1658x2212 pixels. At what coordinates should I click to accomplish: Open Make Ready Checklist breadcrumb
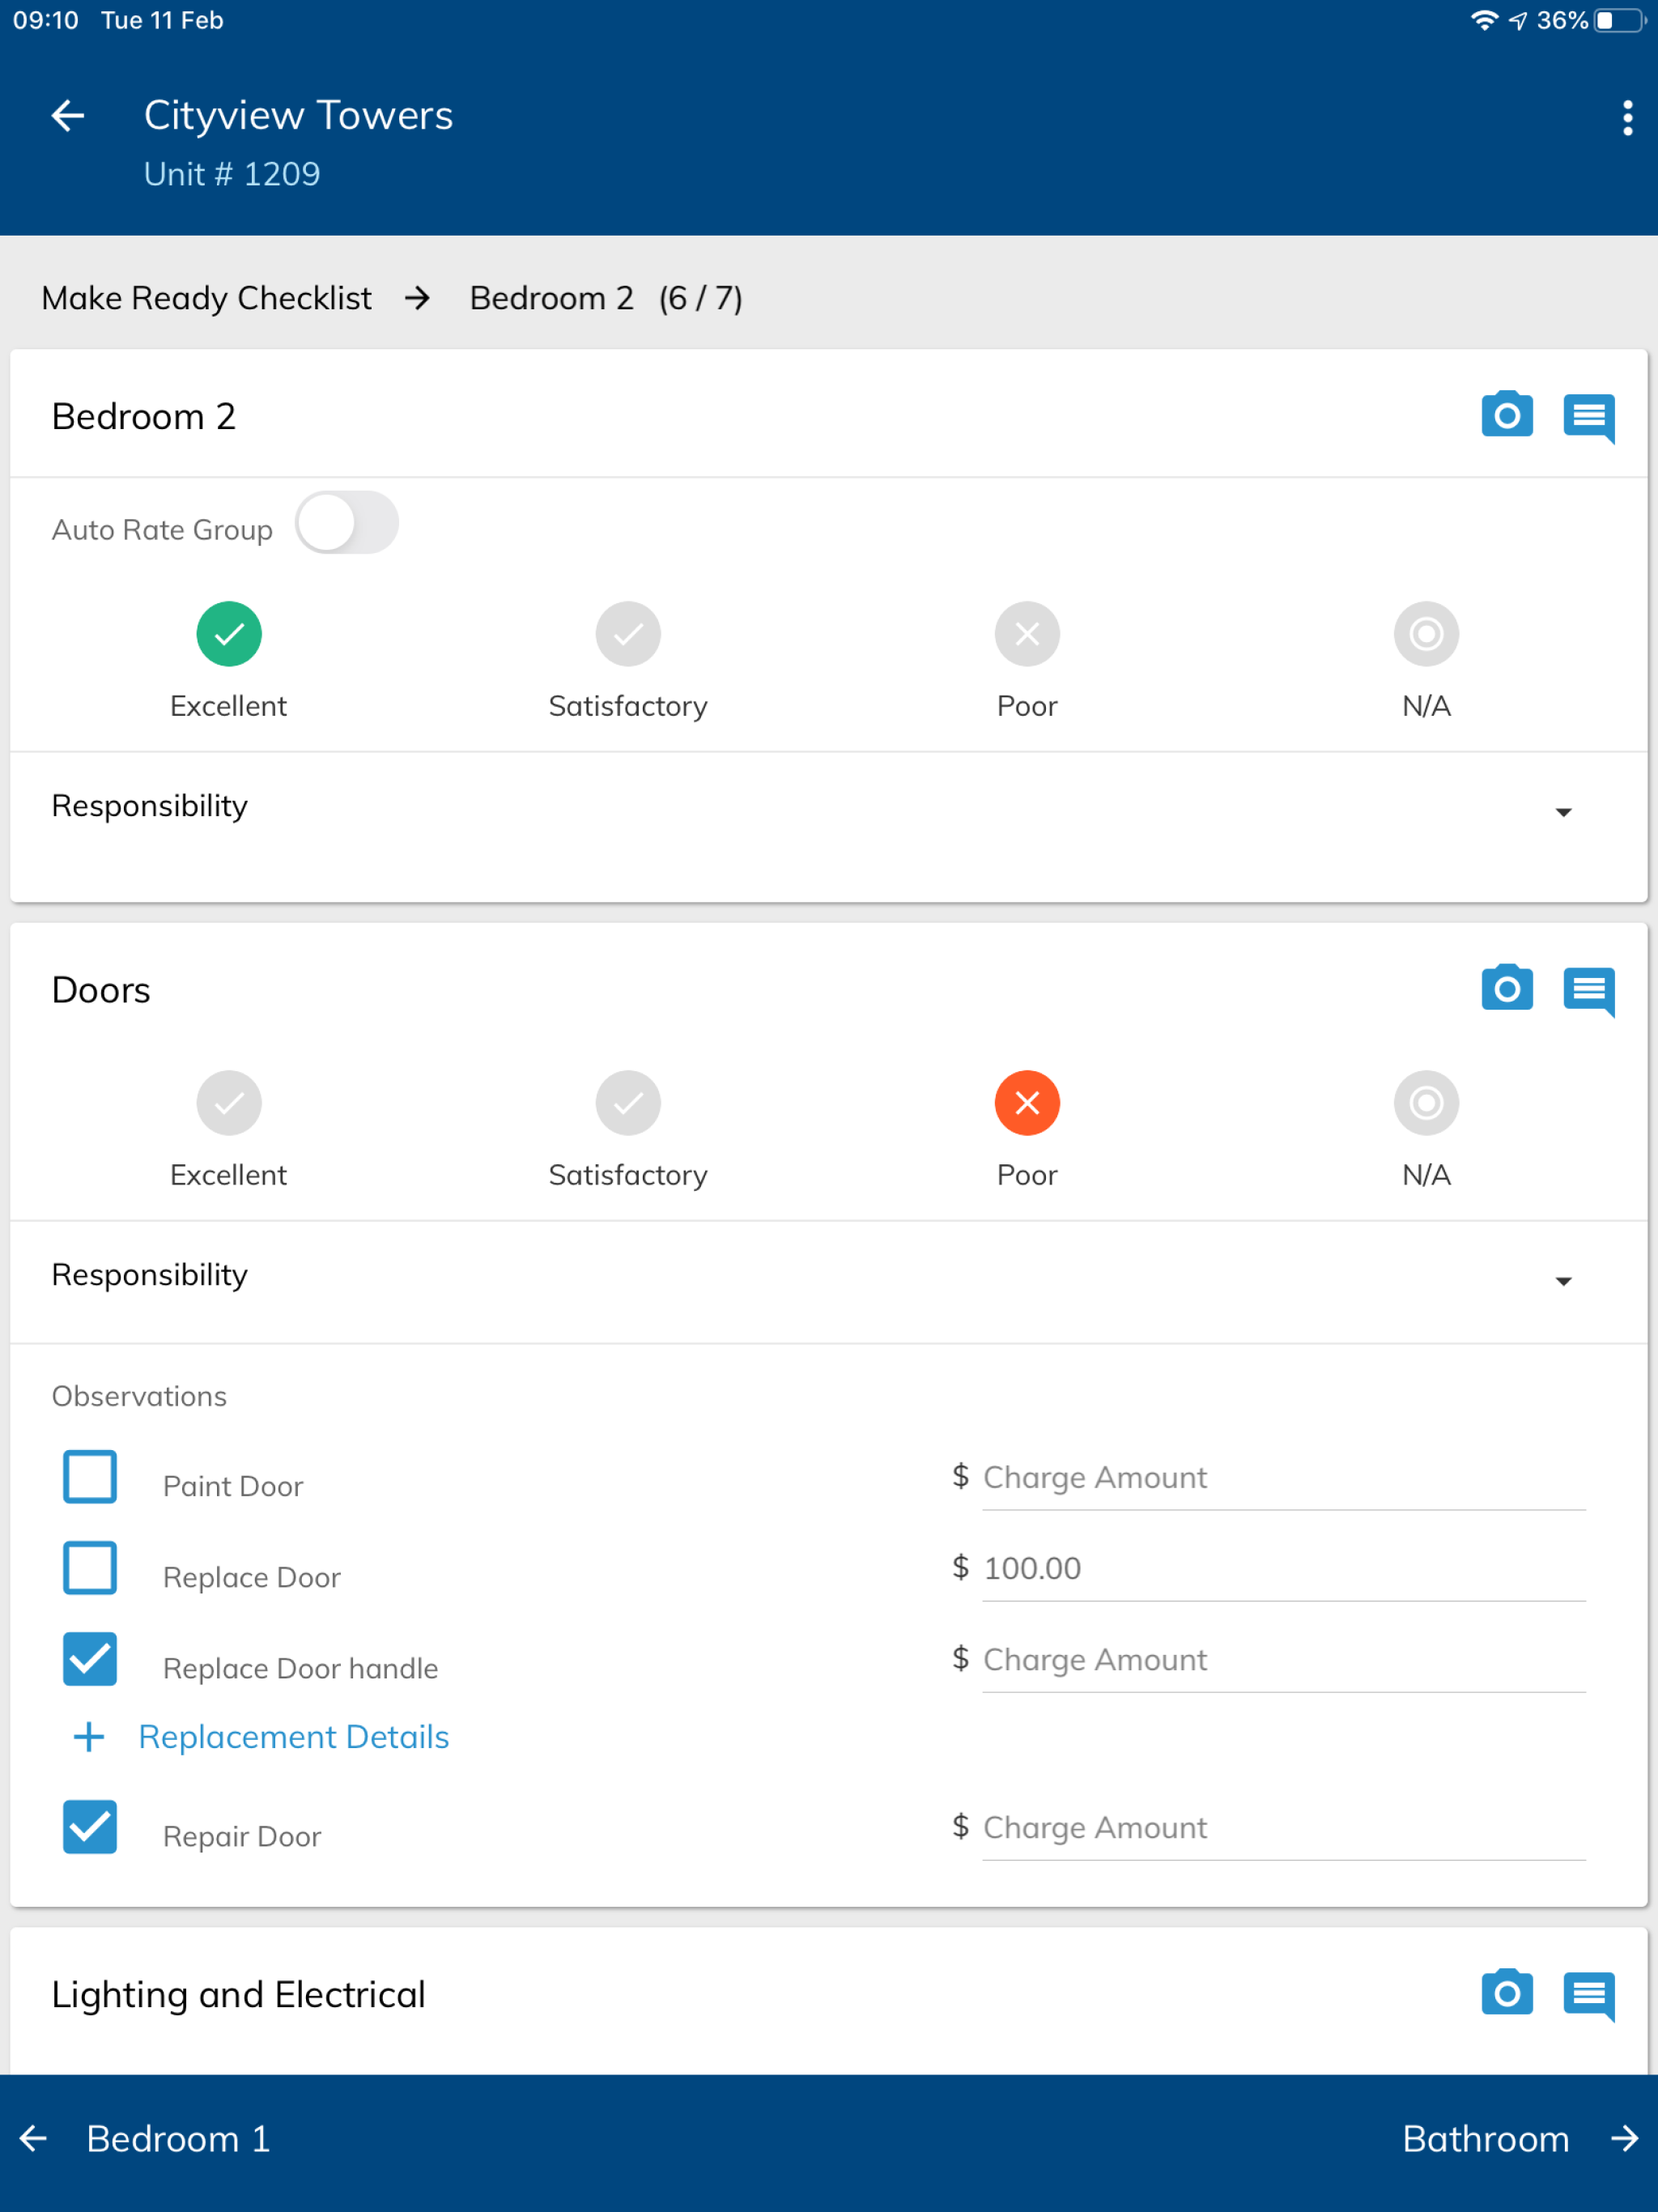pos(207,298)
